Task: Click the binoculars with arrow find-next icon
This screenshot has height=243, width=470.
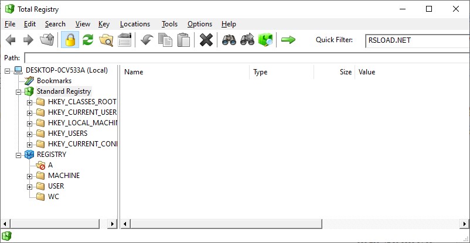Action: [x=247, y=40]
